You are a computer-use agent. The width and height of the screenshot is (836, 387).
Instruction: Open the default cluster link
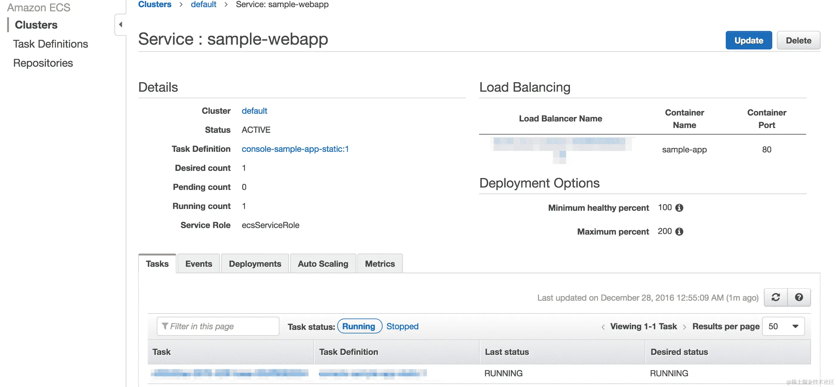[254, 111]
